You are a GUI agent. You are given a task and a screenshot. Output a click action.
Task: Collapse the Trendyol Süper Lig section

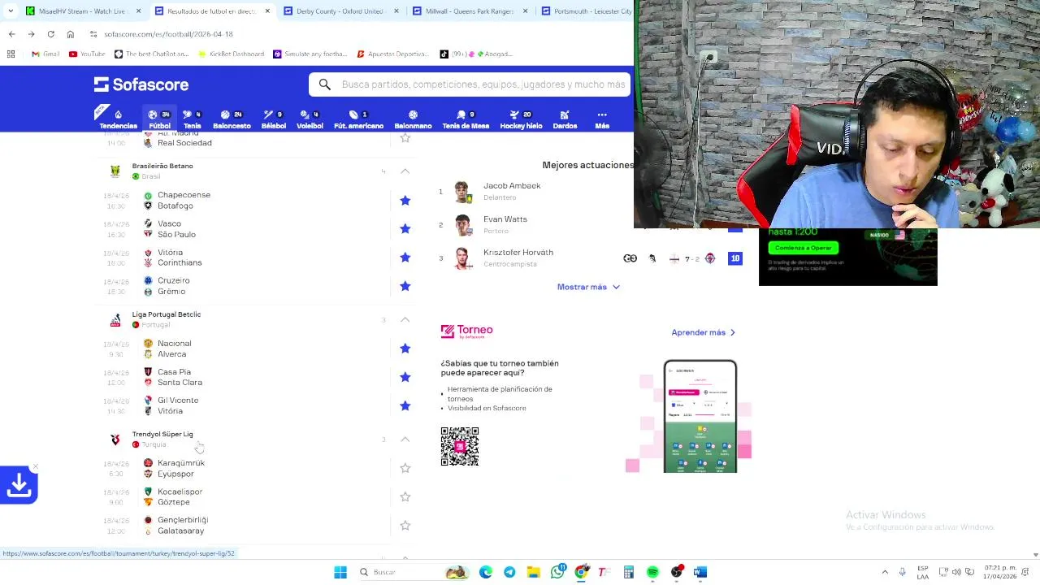tap(405, 440)
